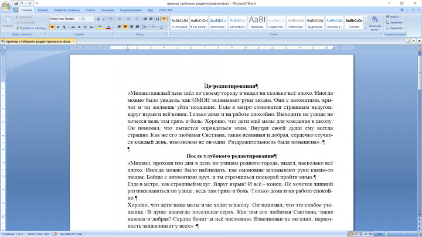422x237 pixels.
Task: Expand the styles gallery list
Action: 366,28
